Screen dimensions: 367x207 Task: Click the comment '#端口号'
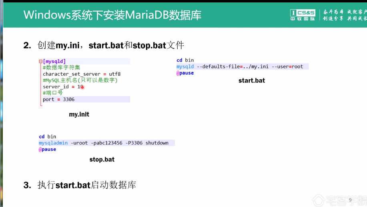click(53, 93)
